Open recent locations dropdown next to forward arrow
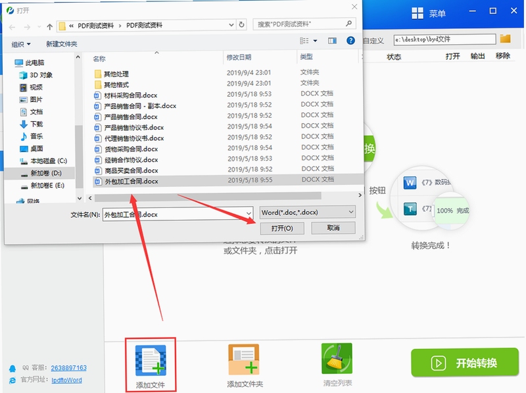The width and height of the screenshot is (526, 393). 39,27
